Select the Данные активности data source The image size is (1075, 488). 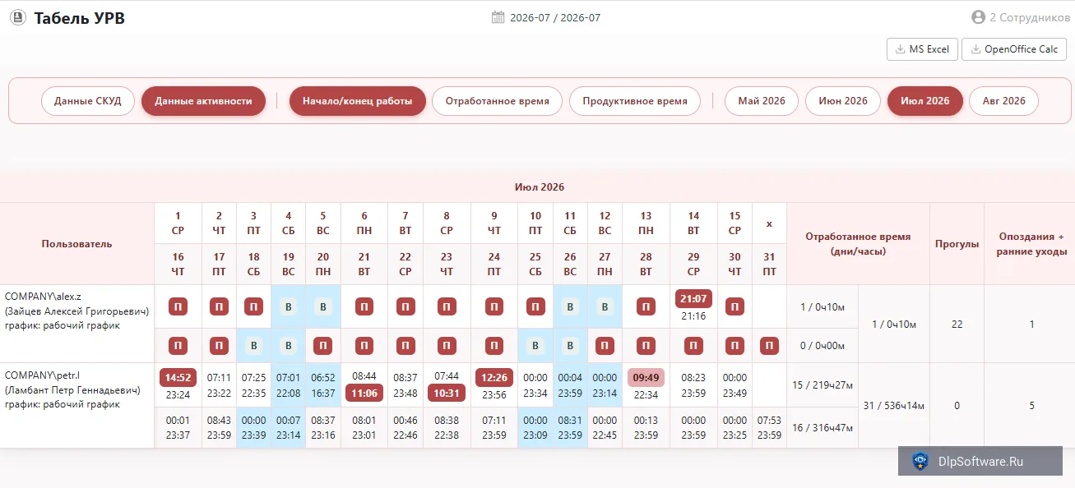pyautogui.click(x=203, y=101)
